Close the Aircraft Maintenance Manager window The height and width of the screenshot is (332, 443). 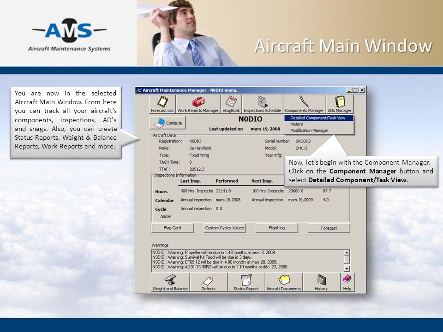pos(362,90)
